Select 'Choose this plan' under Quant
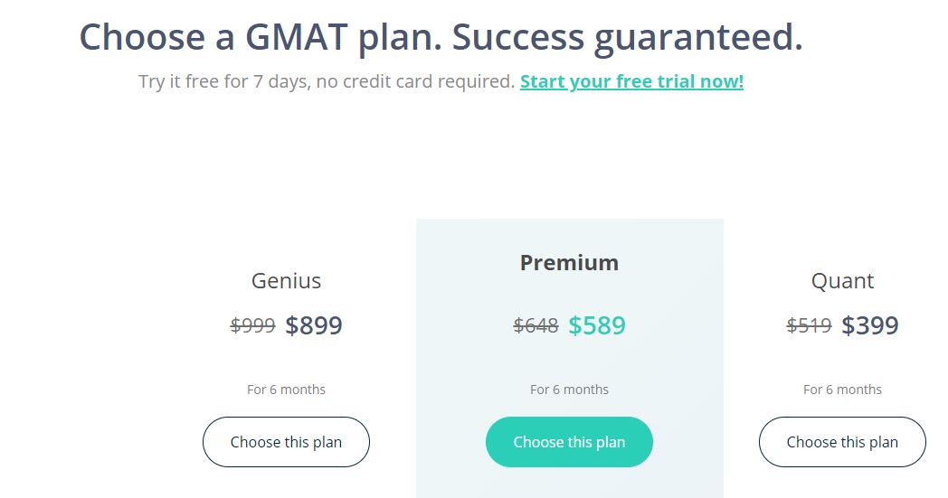This screenshot has width=948, height=498. pos(842,442)
